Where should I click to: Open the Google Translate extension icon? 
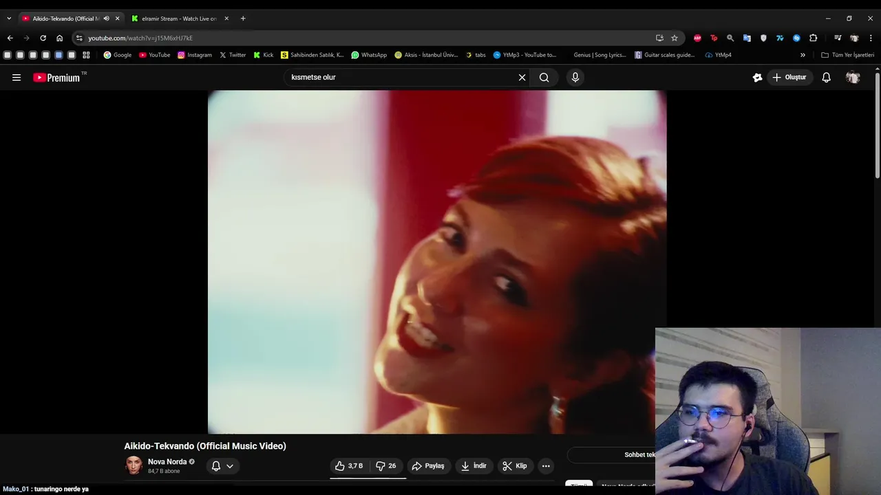(747, 38)
